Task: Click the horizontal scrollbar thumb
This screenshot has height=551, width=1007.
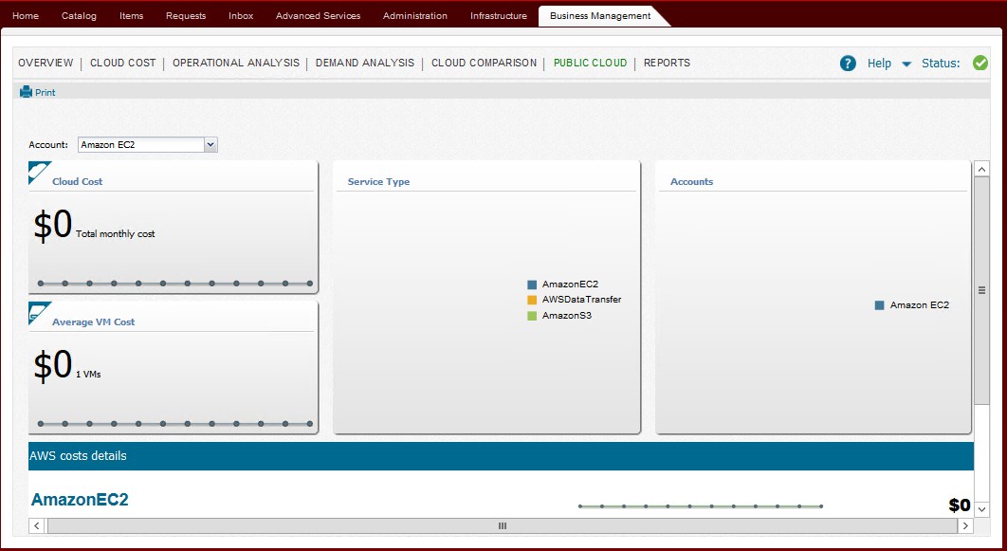Action: click(502, 525)
